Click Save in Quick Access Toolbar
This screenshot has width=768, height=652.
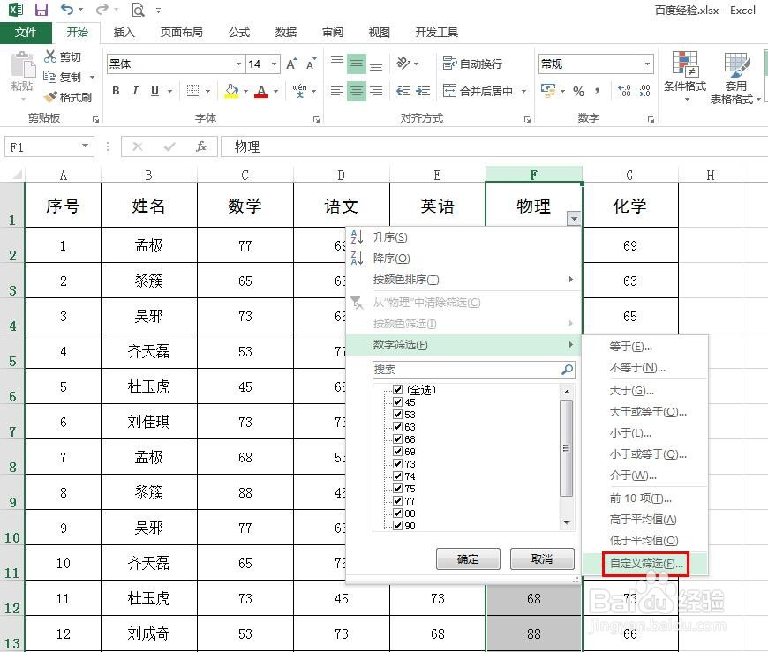click(41, 9)
